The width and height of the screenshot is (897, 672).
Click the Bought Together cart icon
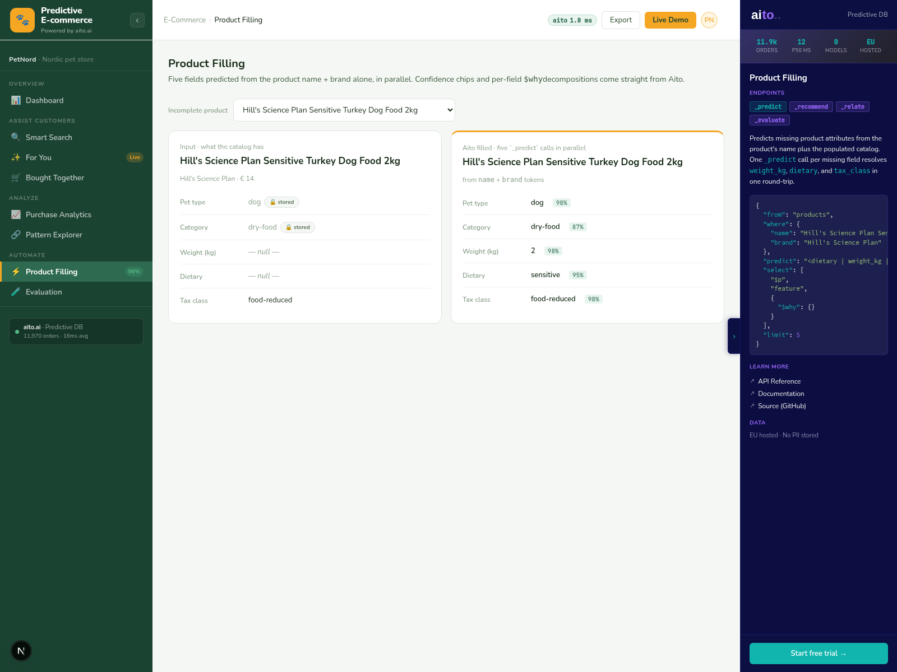point(16,178)
